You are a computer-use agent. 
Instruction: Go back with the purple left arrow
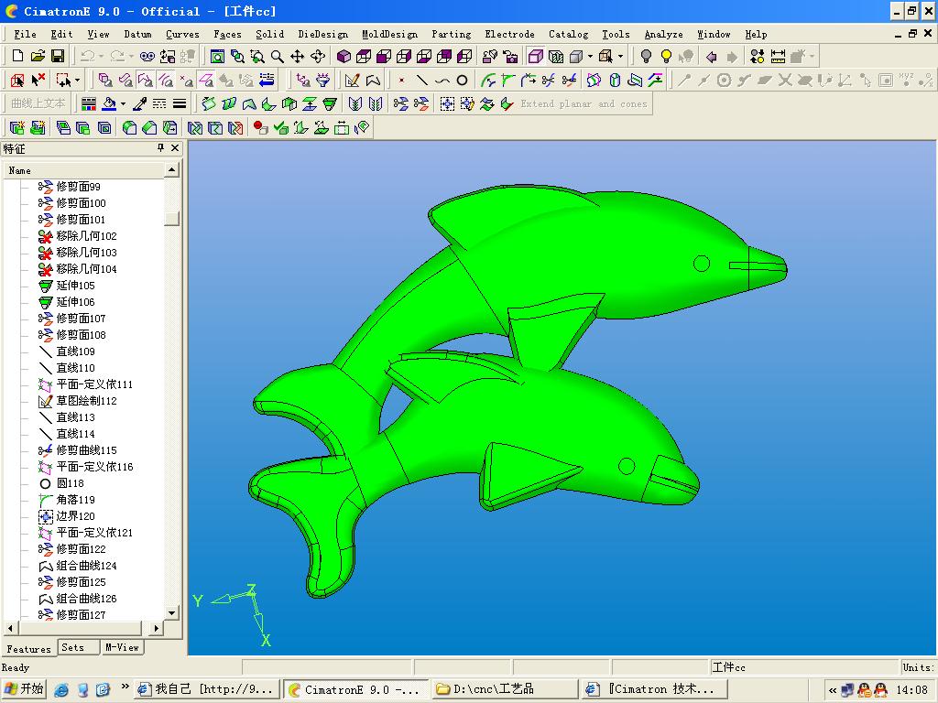click(711, 56)
